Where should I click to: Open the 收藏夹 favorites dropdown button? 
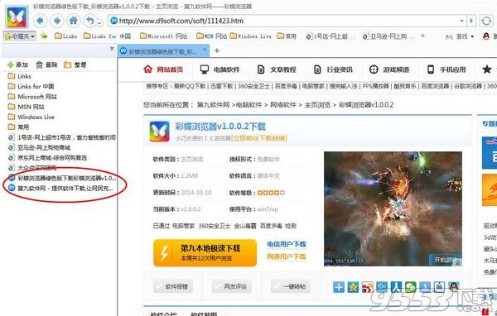tap(19, 36)
